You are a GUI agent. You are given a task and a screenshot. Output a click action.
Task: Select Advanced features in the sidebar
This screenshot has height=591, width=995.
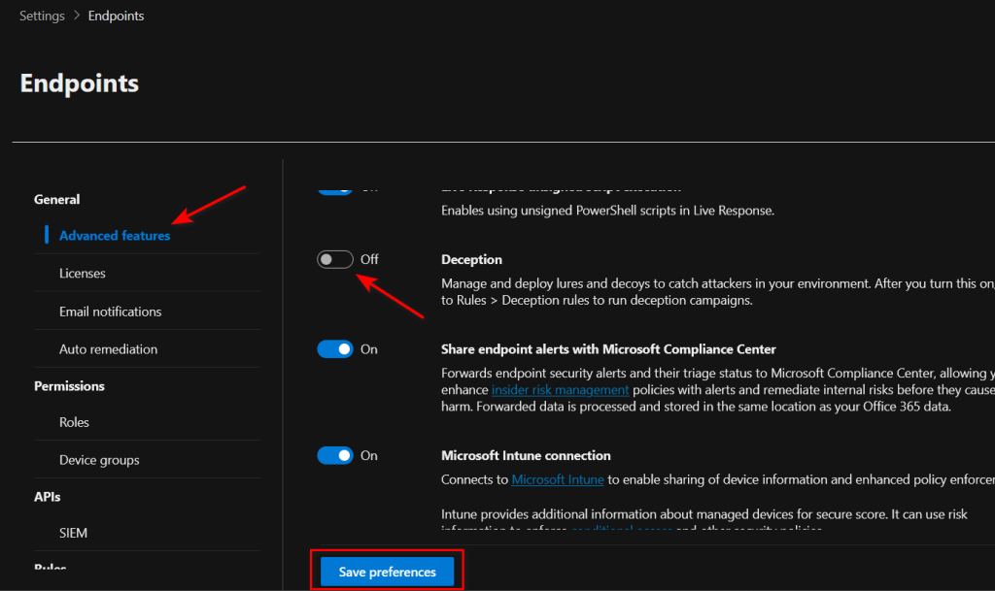[115, 236]
